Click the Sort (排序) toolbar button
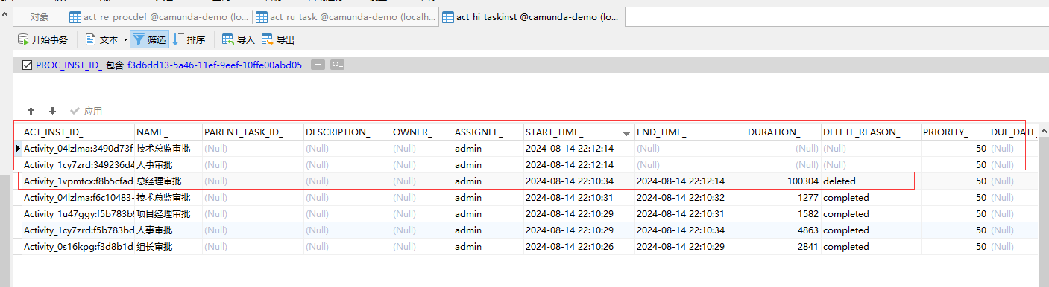This screenshot has height=287, width=1049. (x=189, y=40)
